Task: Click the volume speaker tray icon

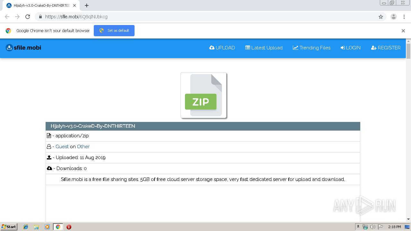Action: click(x=373, y=227)
